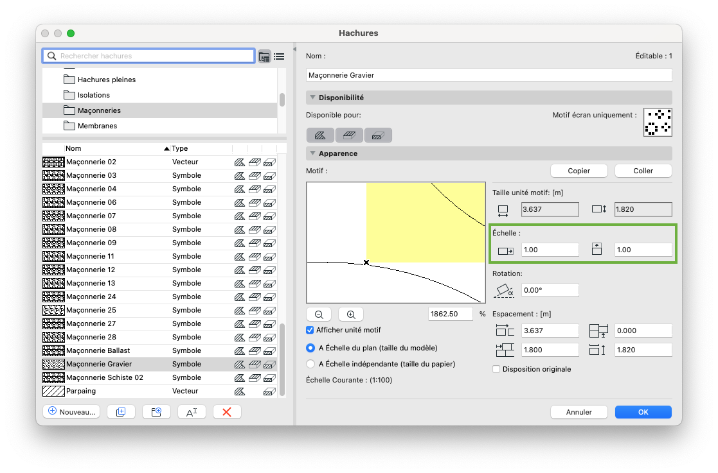Click the motif preview origin marker

tap(366, 262)
